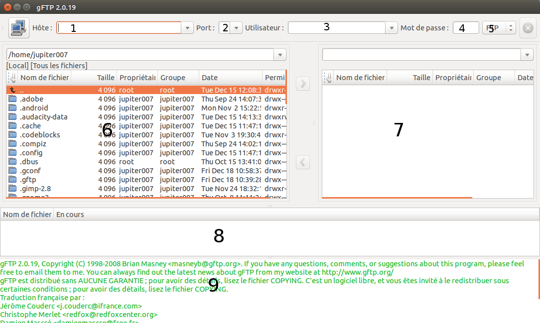
Task: Click the .cache folder icon
Action: [x=13, y=126]
